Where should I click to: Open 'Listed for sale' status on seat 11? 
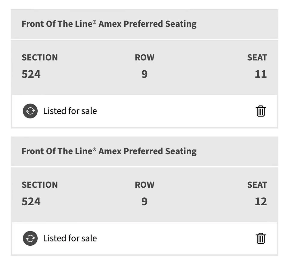(70, 111)
